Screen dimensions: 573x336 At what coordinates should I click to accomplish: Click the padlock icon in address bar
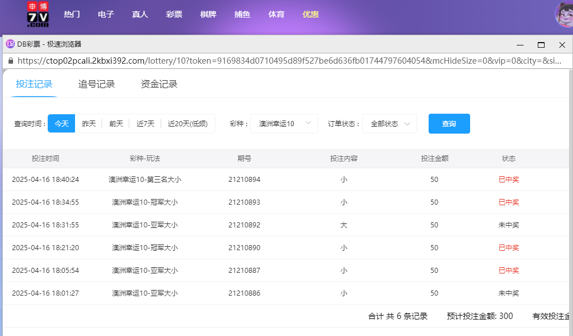click(10, 61)
